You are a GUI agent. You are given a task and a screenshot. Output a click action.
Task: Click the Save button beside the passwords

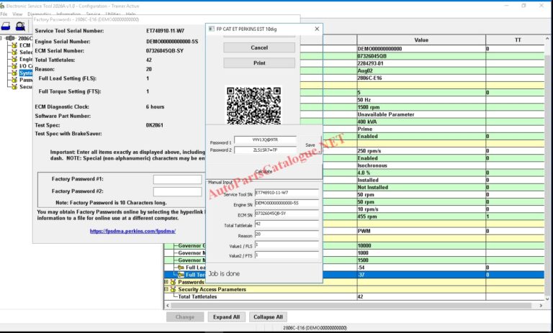pyautogui.click(x=310, y=145)
